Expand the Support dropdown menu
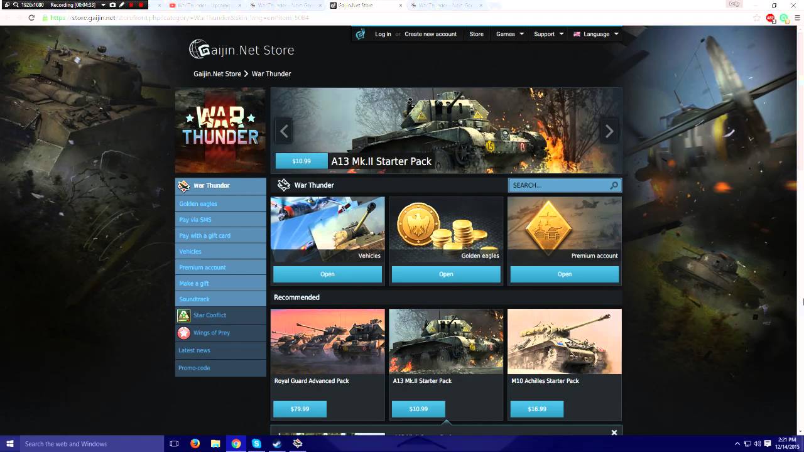This screenshot has height=452, width=804. tap(548, 34)
